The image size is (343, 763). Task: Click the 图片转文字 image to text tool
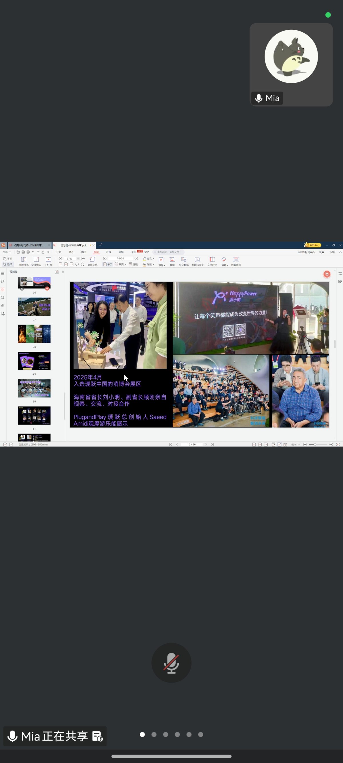pyautogui.click(x=198, y=261)
